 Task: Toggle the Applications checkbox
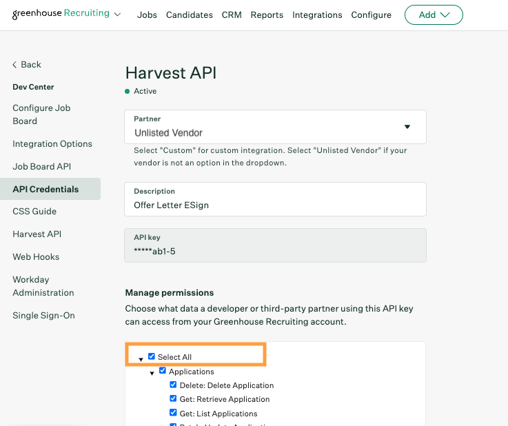[x=162, y=370]
